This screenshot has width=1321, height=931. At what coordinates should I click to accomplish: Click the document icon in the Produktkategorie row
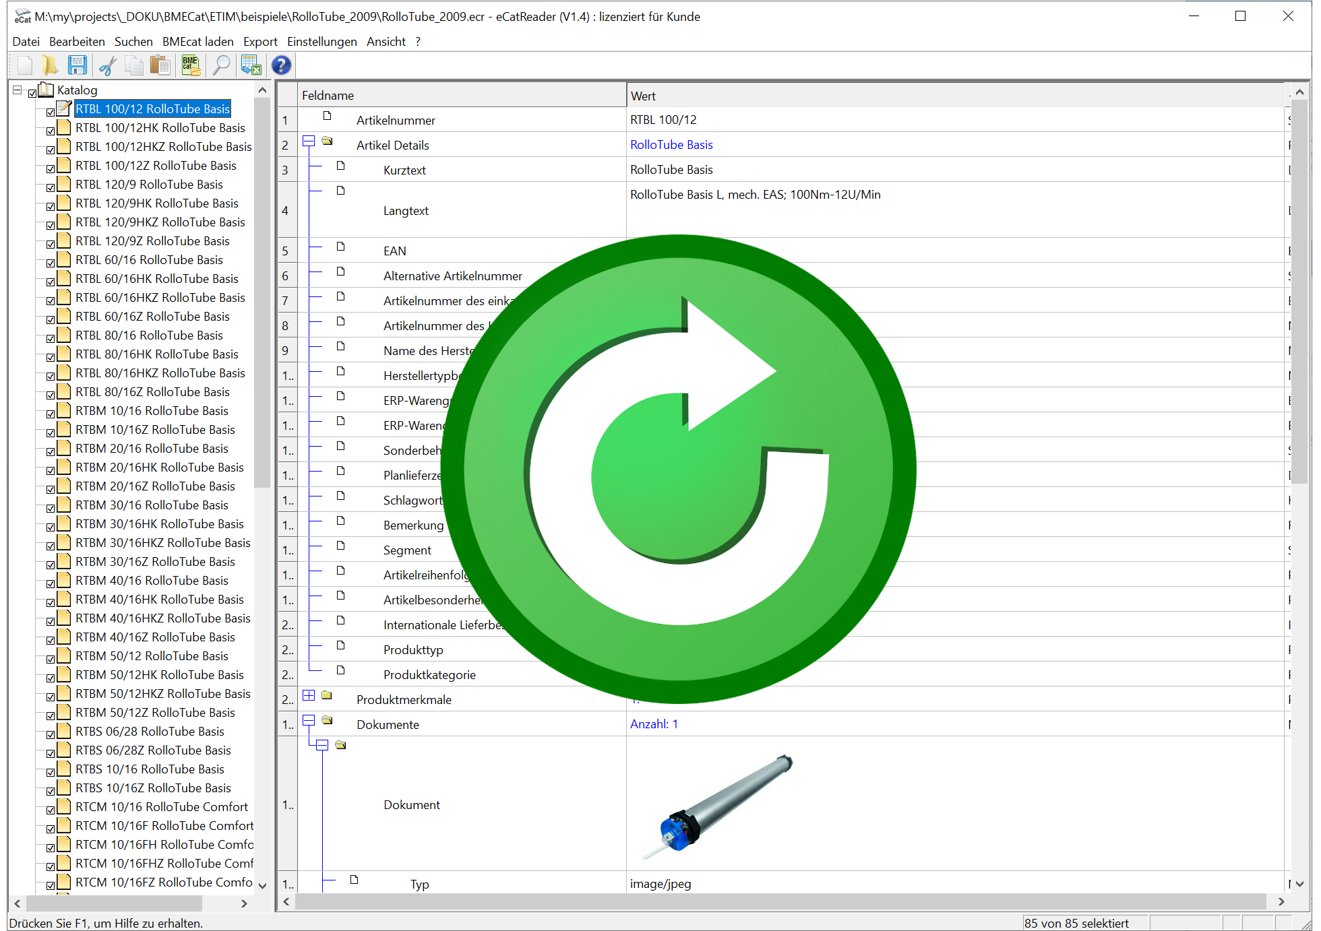(x=341, y=670)
